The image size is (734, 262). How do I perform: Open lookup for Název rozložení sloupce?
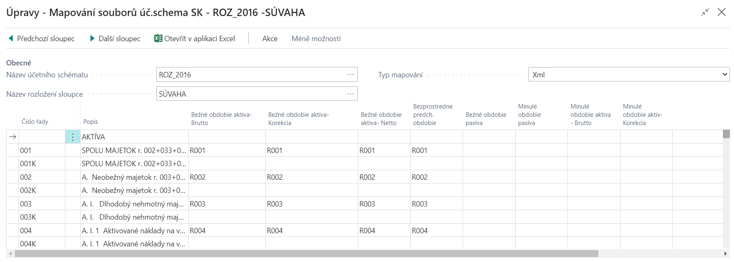(x=350, y=94)
